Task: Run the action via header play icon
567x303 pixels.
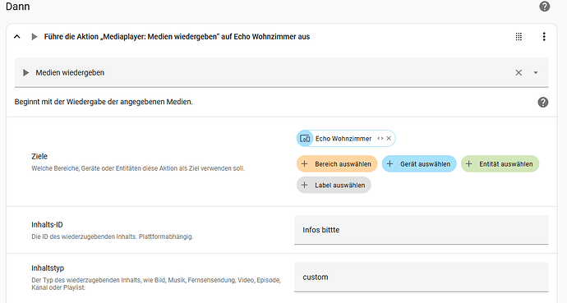Action: (x=35, y=36)
